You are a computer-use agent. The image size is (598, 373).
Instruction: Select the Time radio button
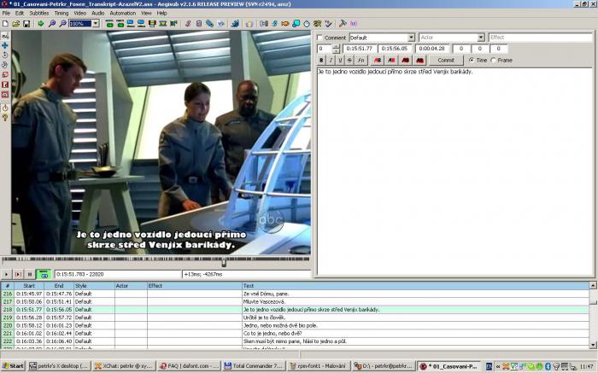(x=472, y=61)
